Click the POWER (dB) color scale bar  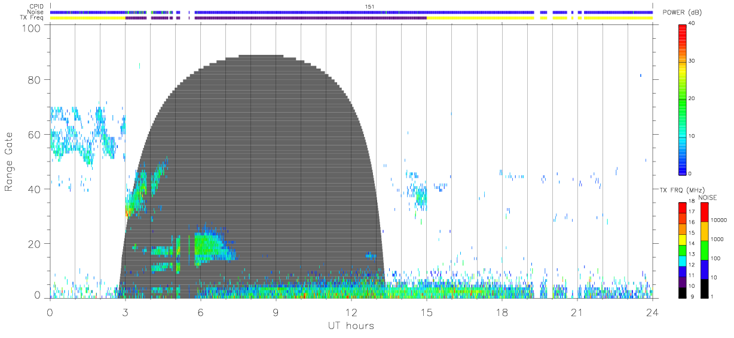point(682,99)
